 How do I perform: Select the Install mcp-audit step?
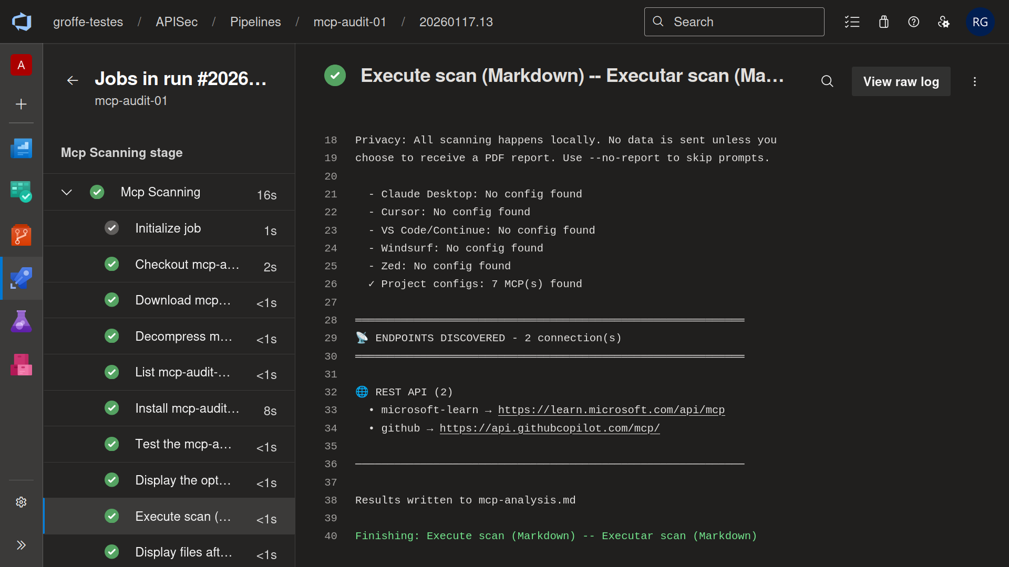[x=169, y=408]
